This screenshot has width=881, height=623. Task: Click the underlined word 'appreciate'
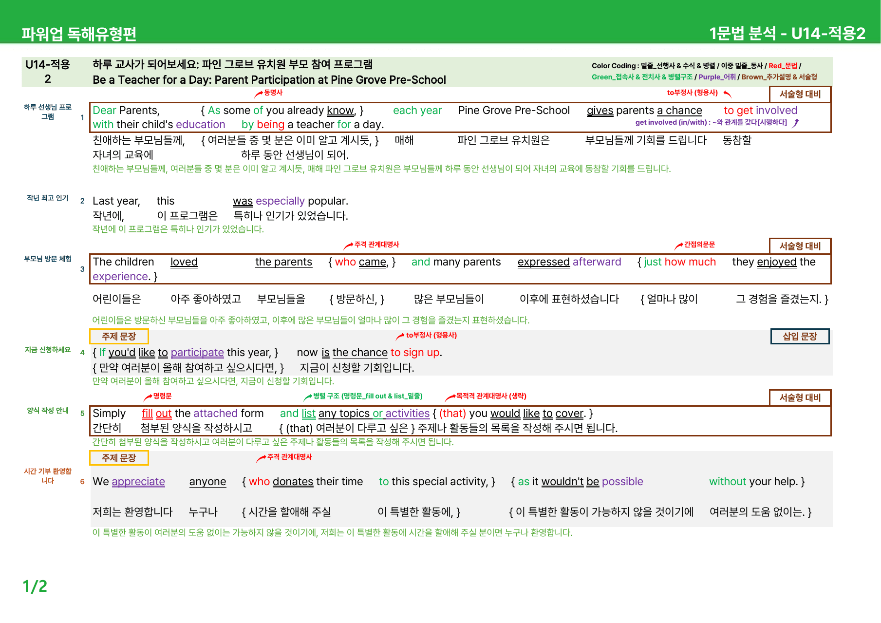[x=138, y=482]
